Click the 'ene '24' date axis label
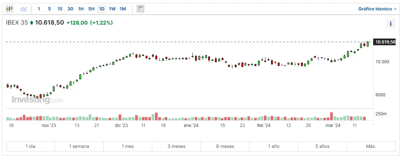The height and width of the screenshot is (159, 402). coord(191,126)
